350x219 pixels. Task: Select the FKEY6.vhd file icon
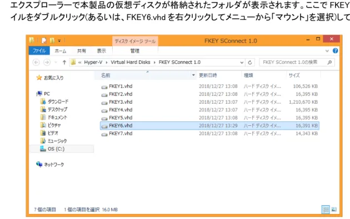click(x=104, y=126)
